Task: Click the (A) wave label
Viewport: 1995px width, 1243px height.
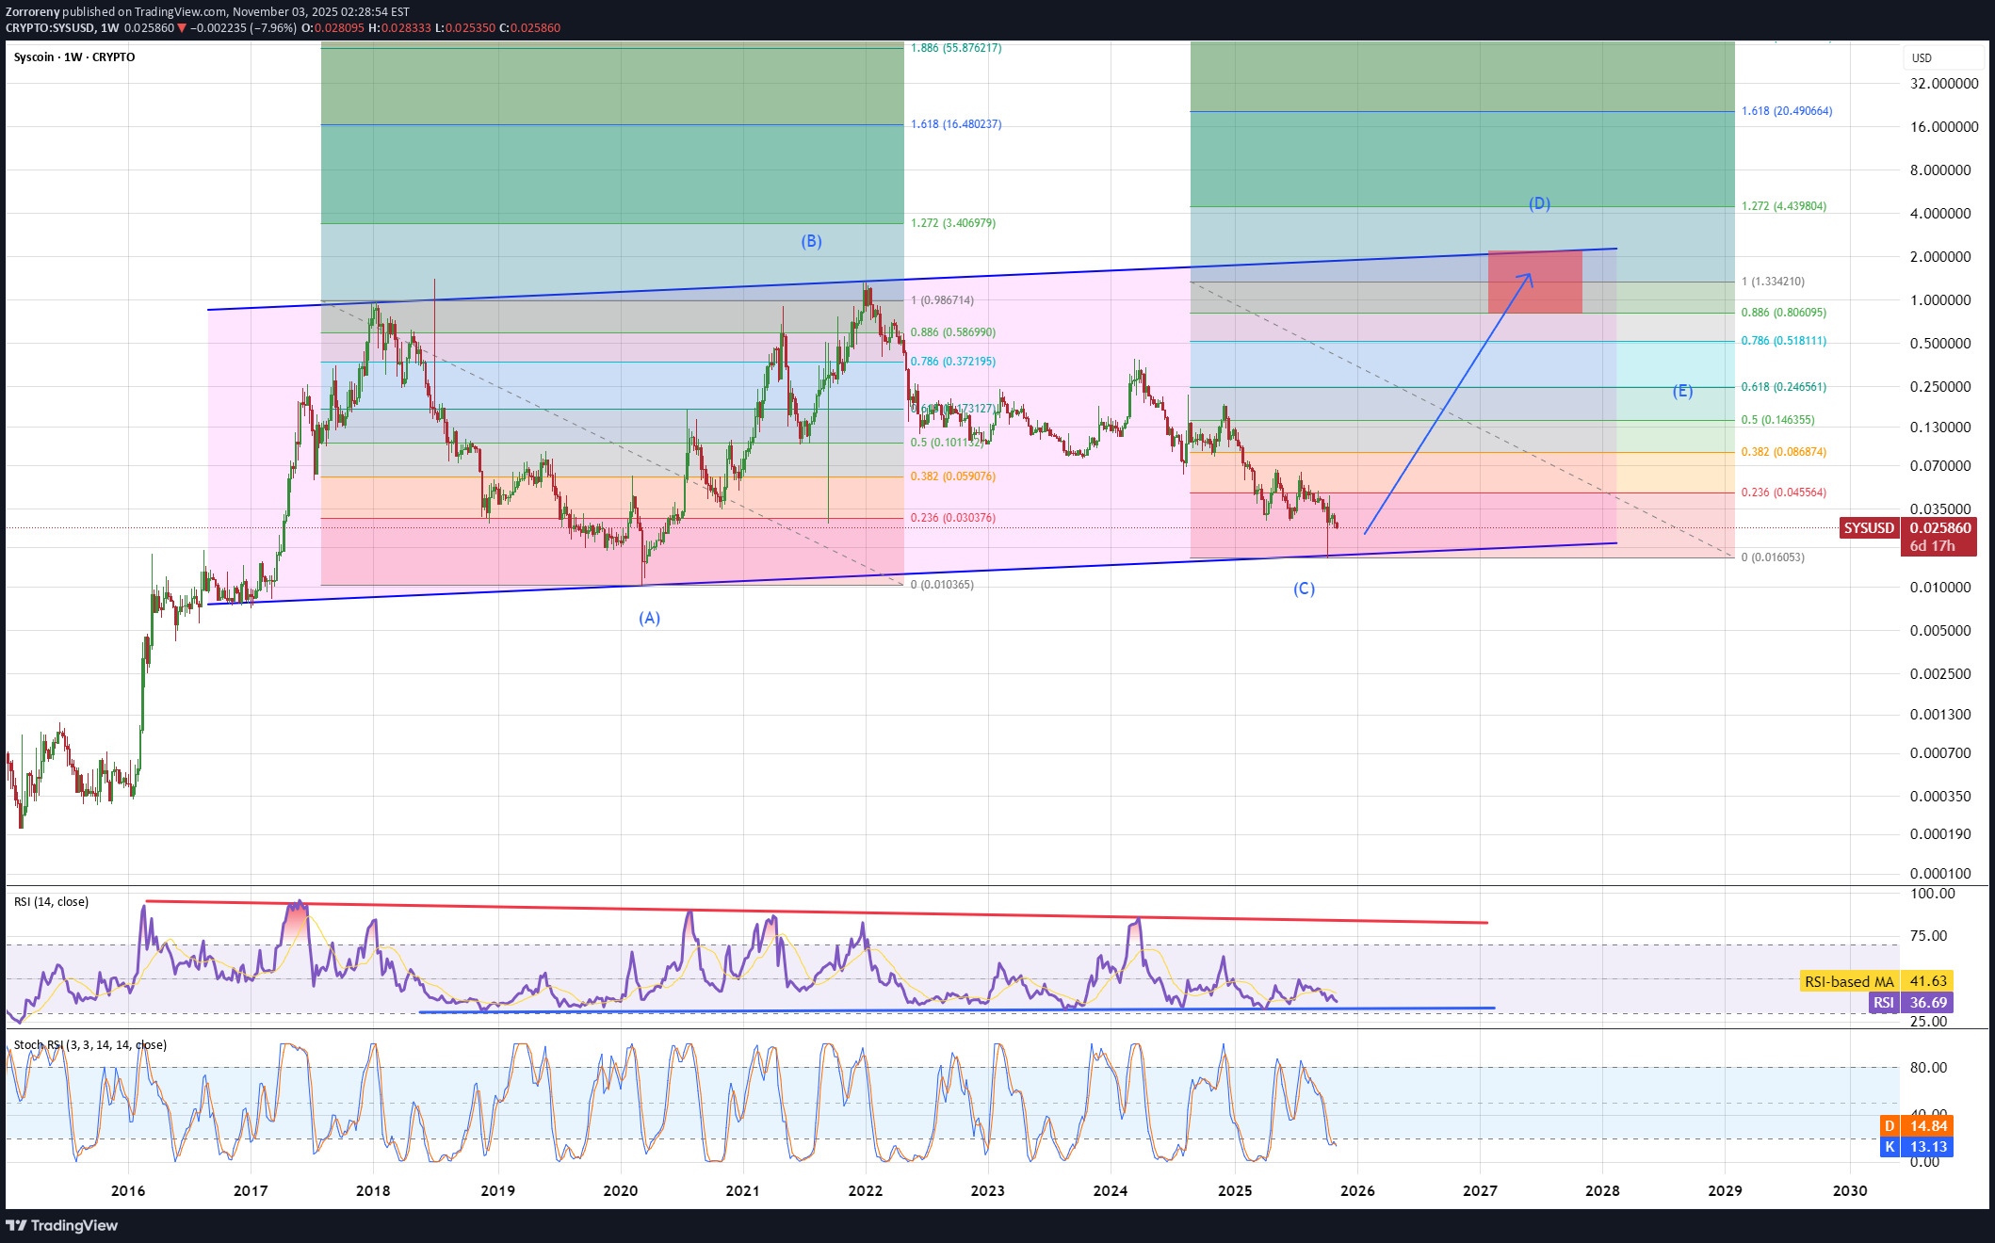Action: coord(649,619)
